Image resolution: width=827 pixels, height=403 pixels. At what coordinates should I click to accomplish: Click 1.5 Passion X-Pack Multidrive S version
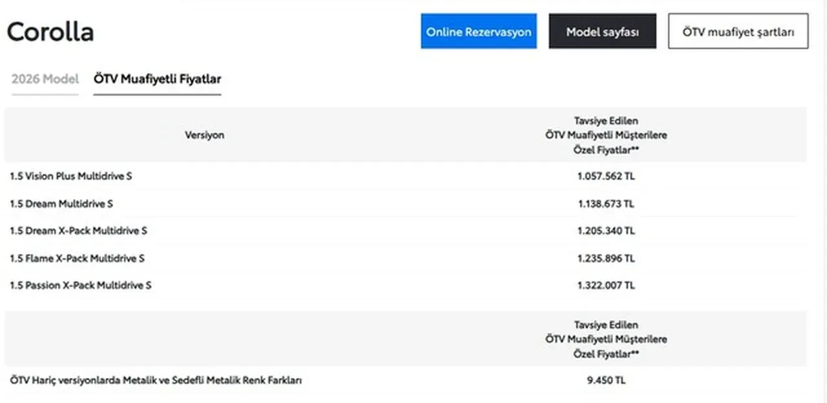point(81,285)
